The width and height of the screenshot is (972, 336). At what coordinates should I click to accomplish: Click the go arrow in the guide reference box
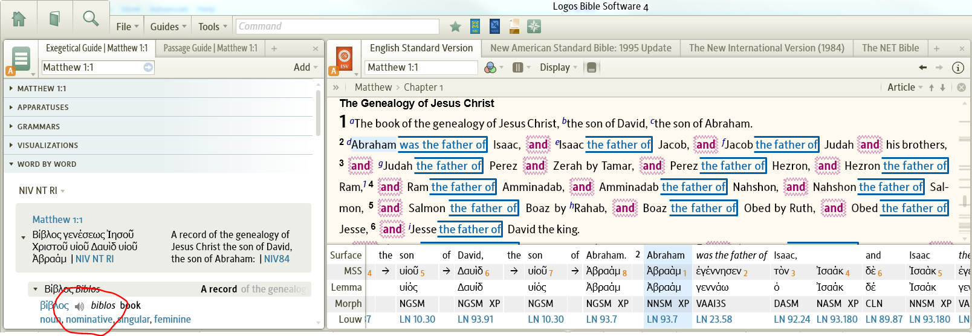coord(148,67)
